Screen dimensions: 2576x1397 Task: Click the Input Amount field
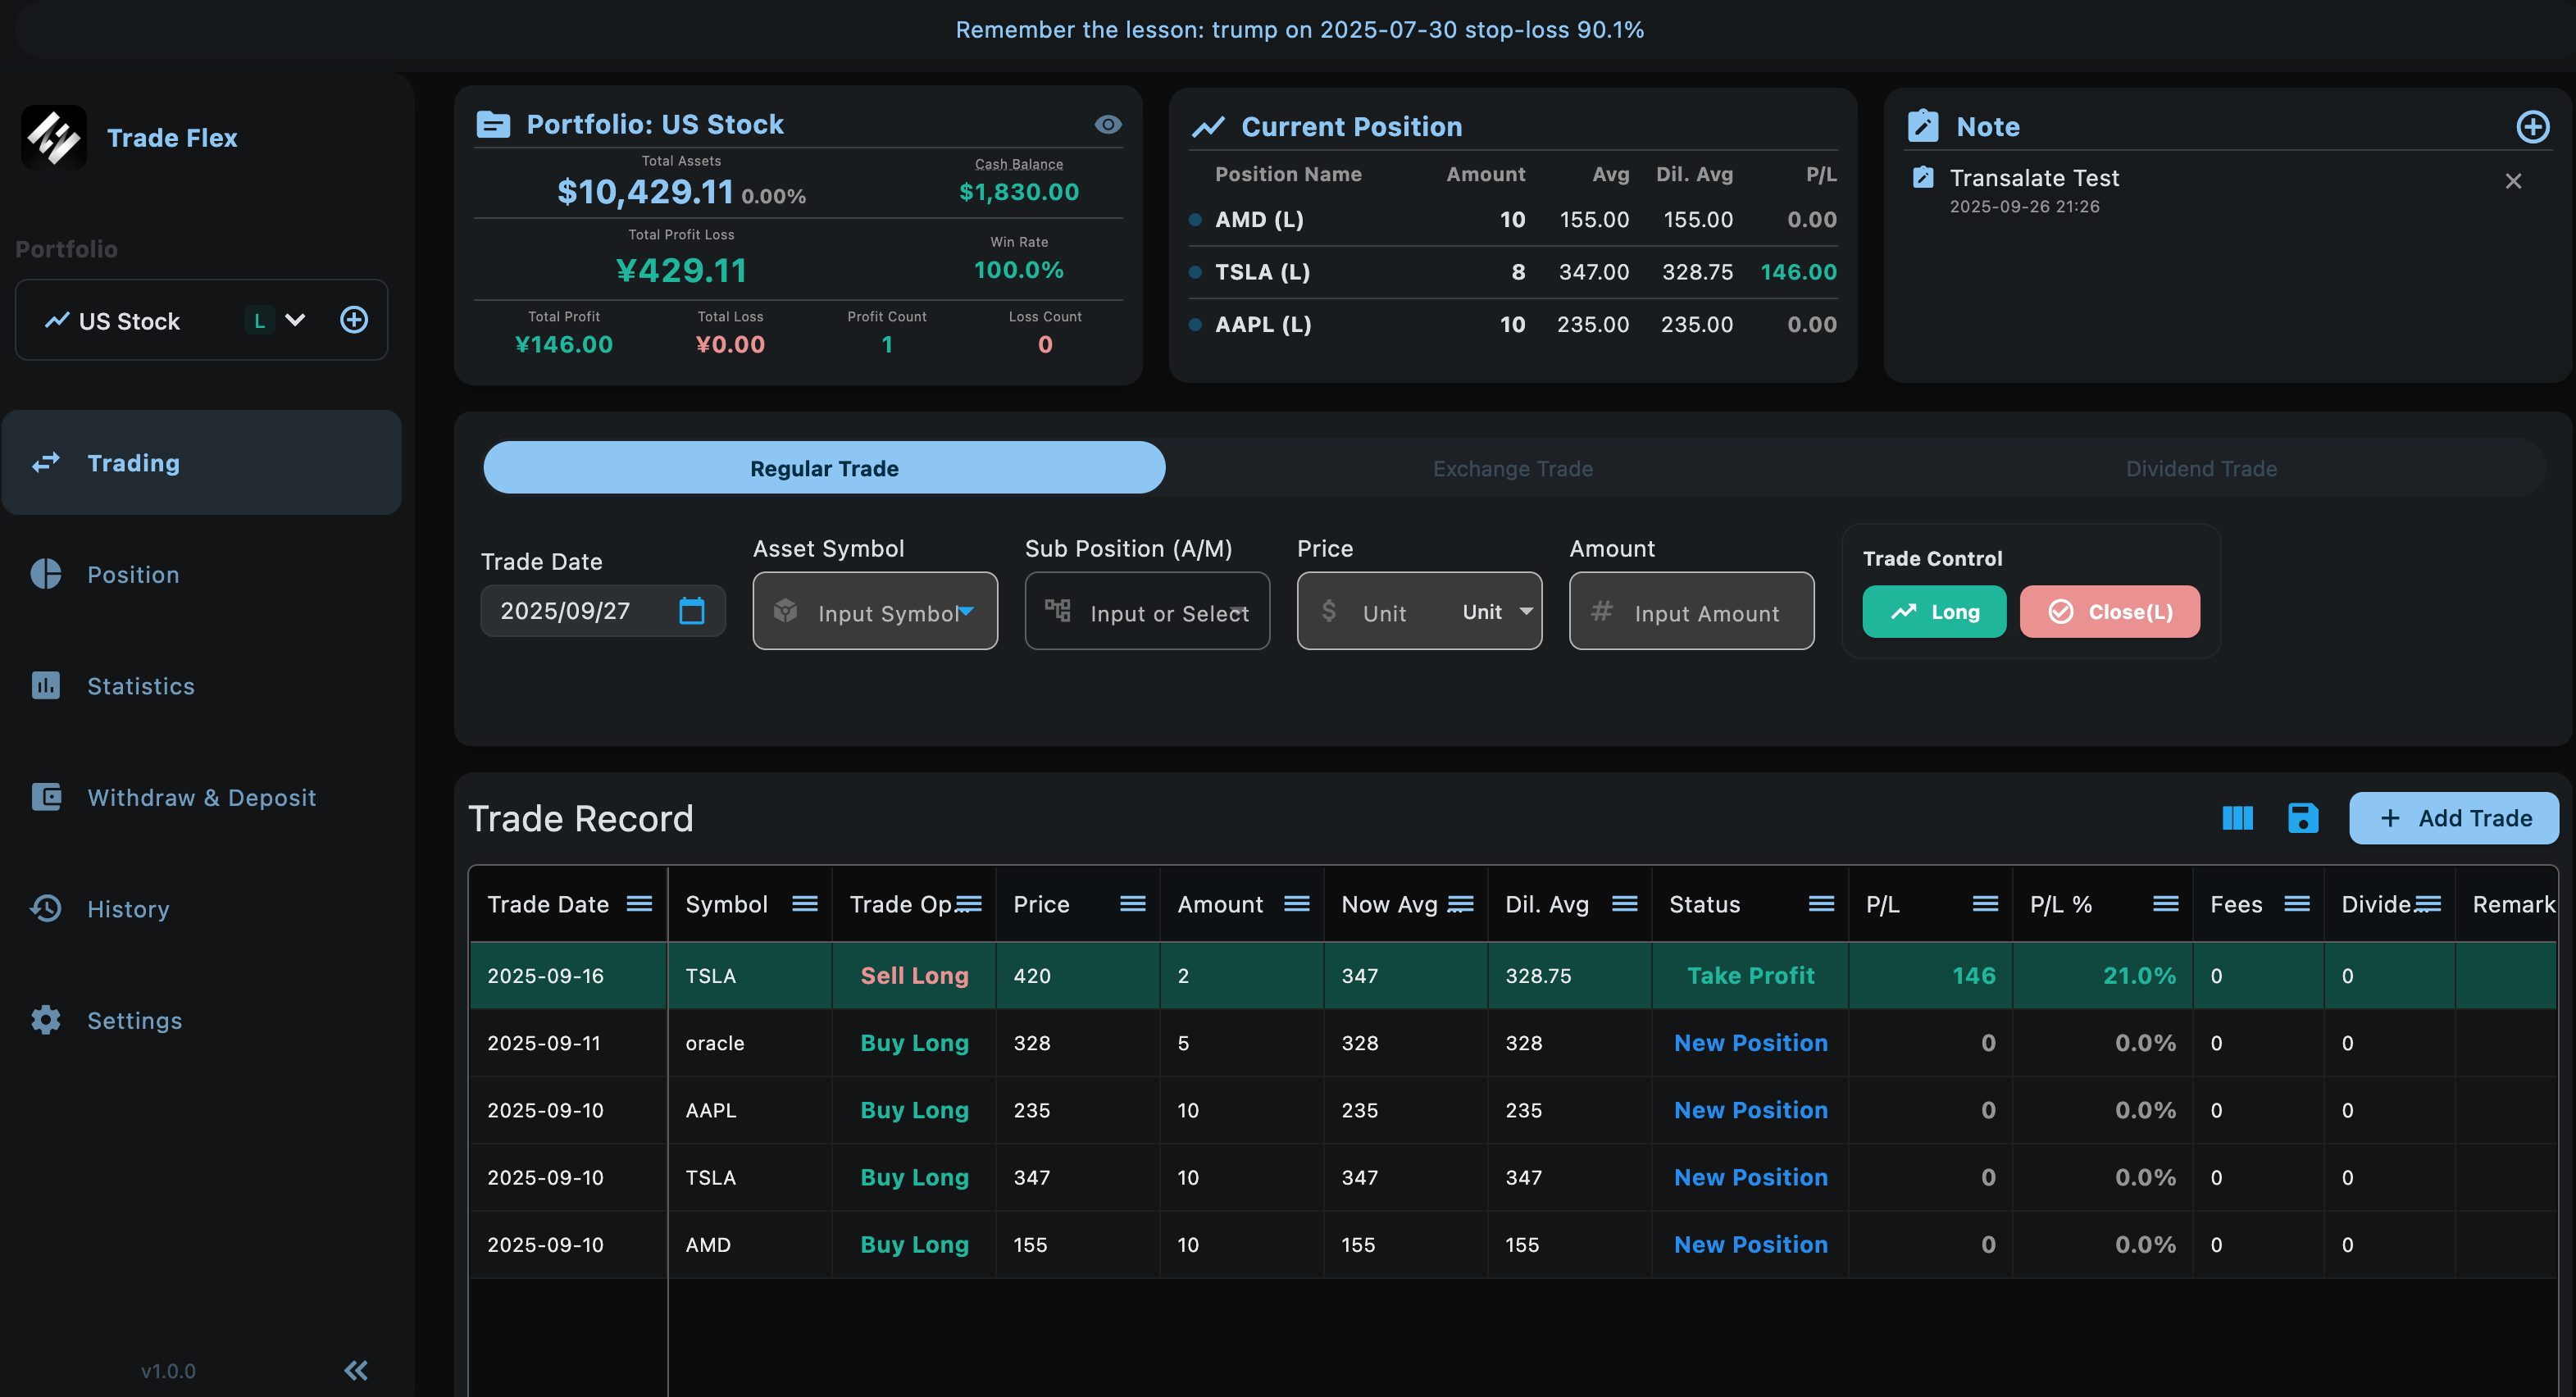1705,613
